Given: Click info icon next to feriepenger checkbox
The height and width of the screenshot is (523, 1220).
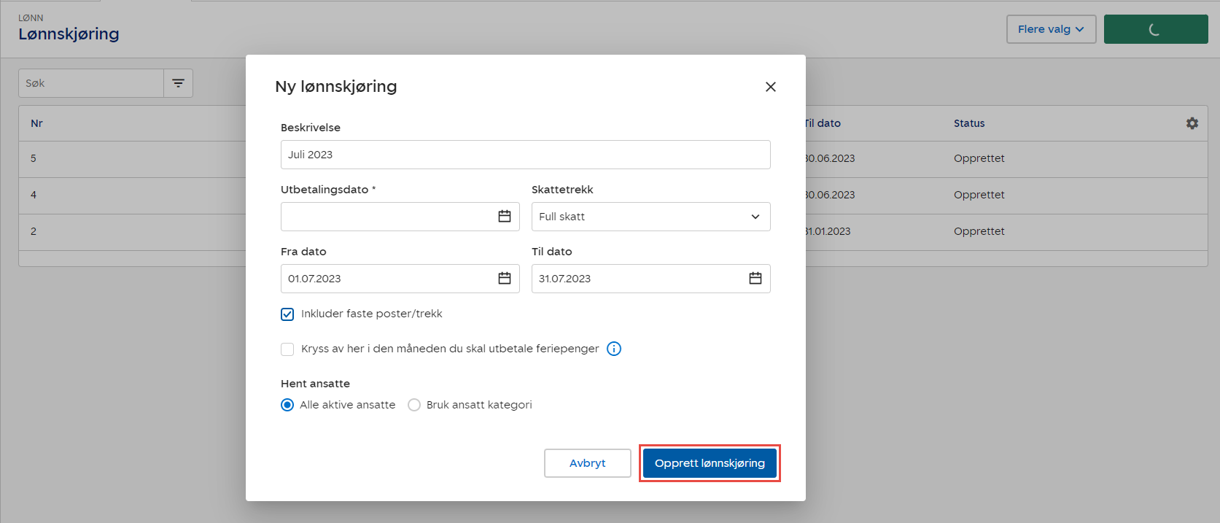Looking at the screenshot, I should tap(614, 349).
